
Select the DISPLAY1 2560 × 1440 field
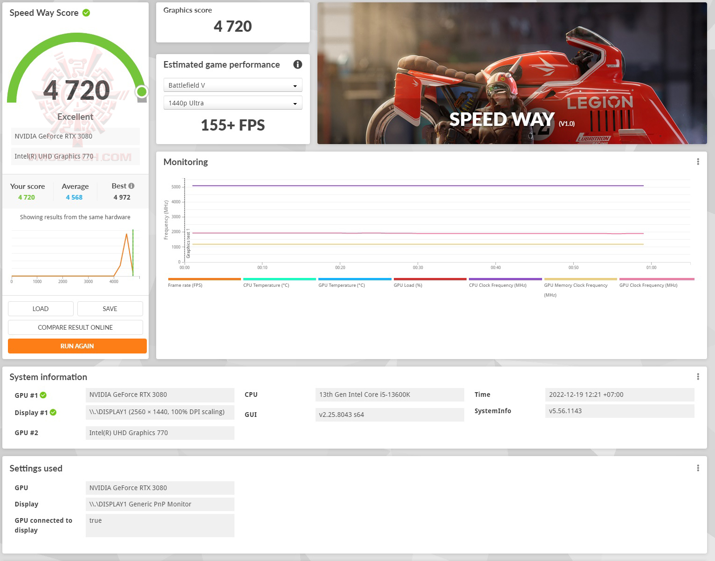click(x=160, y=412)
